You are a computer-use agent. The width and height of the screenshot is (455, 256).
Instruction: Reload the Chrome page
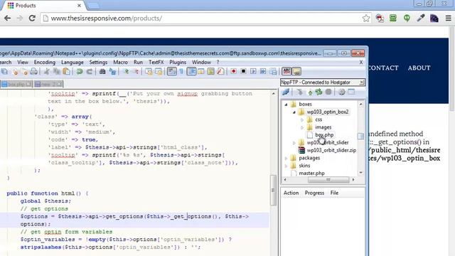click(x=32, y=18)
